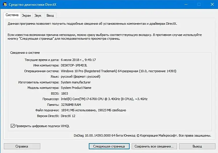Click the DirectX icon in the title bar

pos(5,5)
